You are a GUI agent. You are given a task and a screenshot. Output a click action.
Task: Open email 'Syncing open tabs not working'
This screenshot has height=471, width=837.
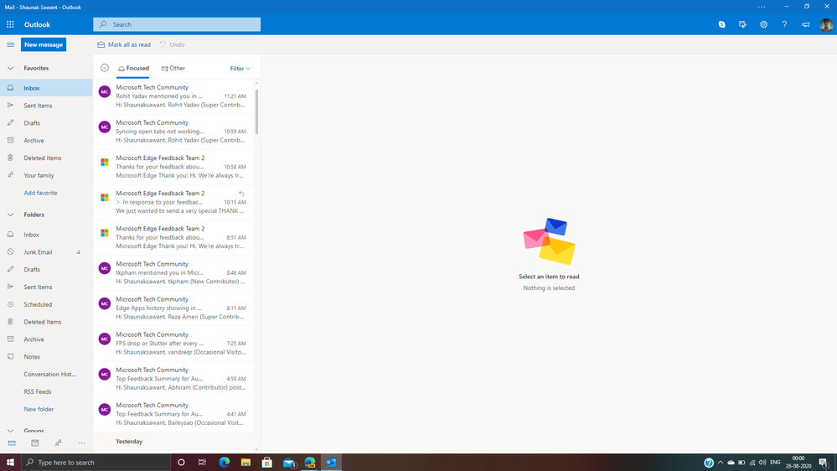pyautogui.click(x=173, y=132)
